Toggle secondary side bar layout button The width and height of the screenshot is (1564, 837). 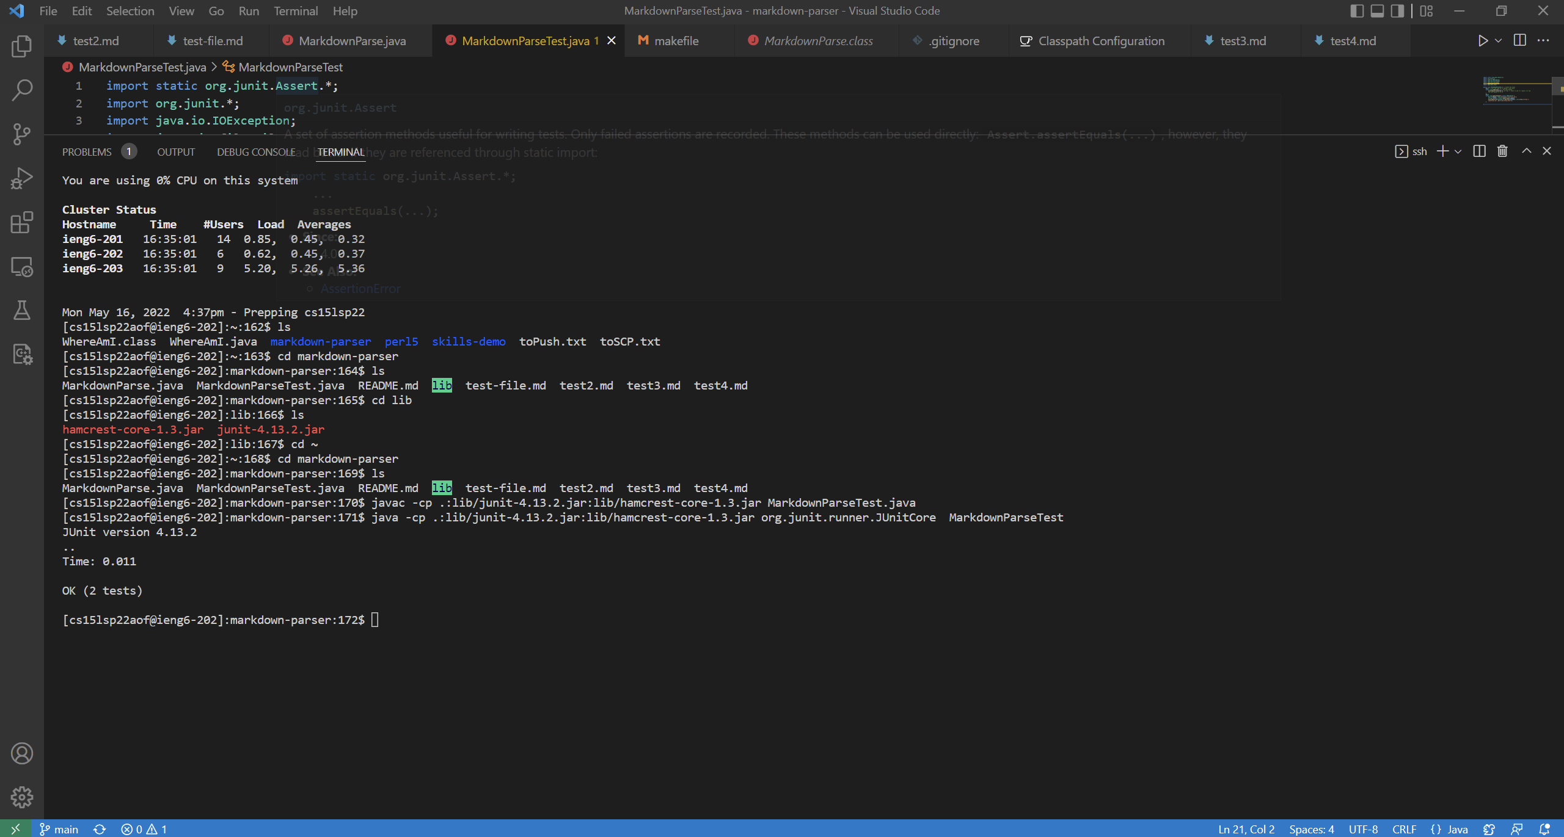(1397, 11)
